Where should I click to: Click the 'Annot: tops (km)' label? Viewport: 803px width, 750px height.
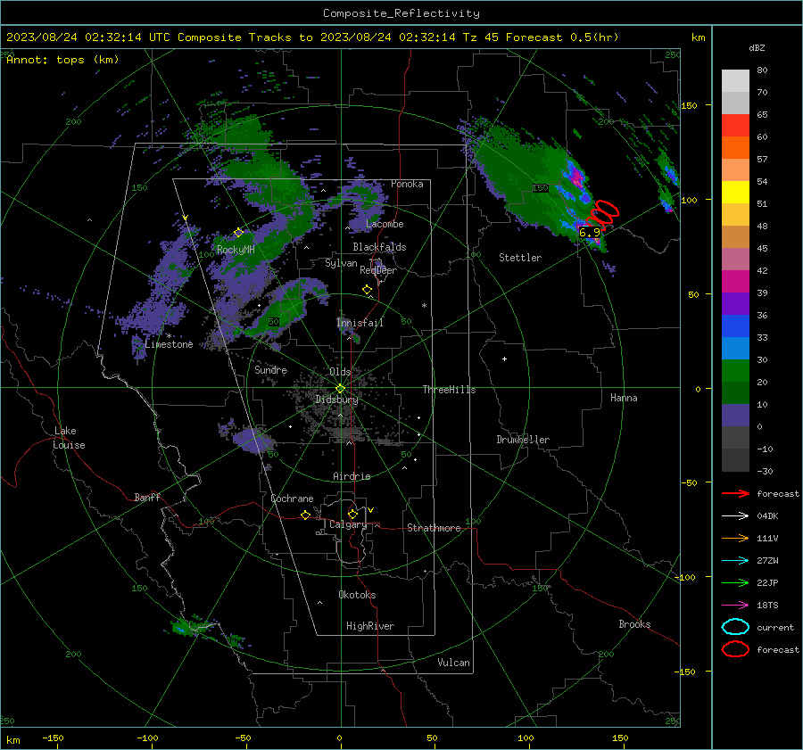62,60
